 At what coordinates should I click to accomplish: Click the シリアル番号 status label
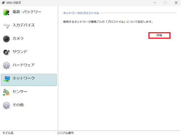tap(65, 133)
